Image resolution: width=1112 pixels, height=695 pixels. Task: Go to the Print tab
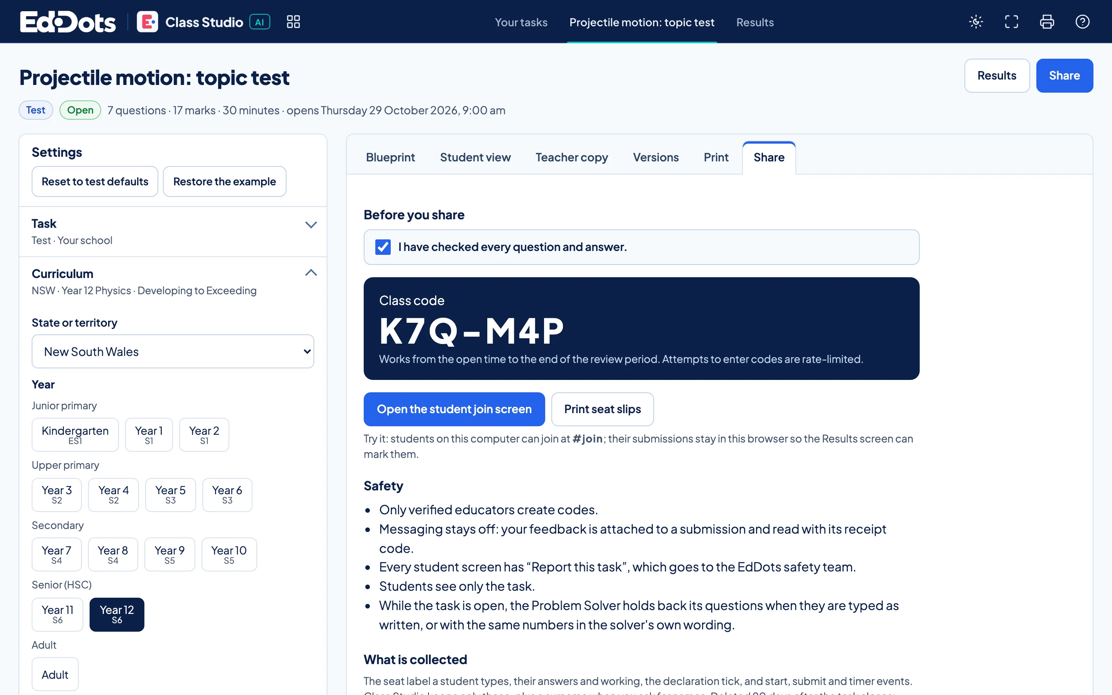[x=716, y=158]
